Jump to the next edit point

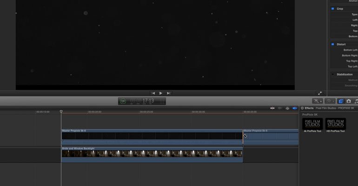pos(168,93)
